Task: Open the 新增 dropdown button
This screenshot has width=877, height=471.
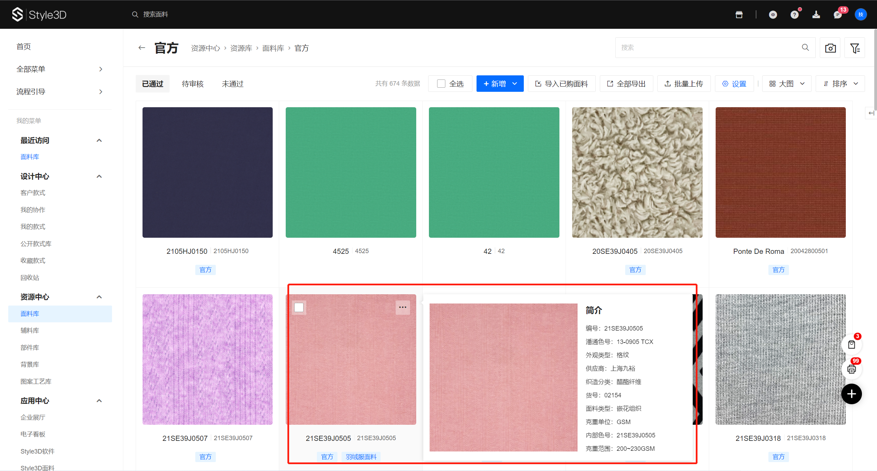Action: tap(500, 84)
